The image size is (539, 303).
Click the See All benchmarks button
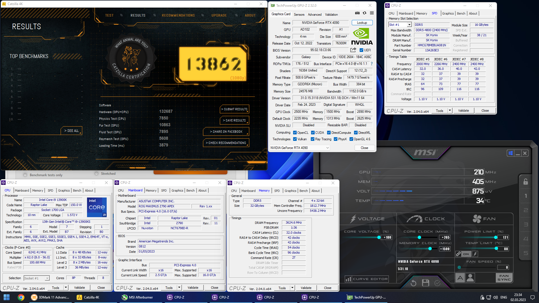click(x=72, y=131)
